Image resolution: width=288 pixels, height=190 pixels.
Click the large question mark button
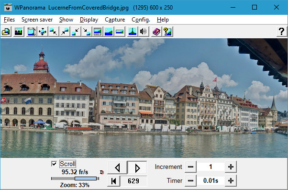click(282, 32)
